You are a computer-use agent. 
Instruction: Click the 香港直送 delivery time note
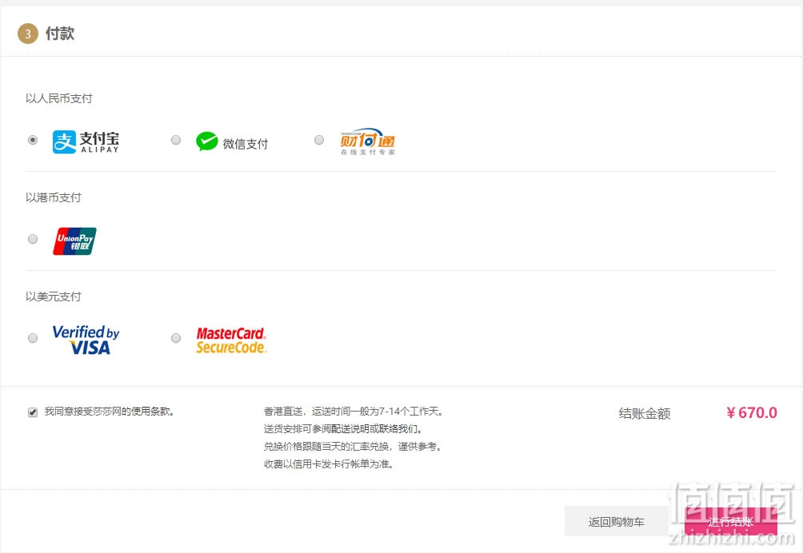[x=354, y=412]
